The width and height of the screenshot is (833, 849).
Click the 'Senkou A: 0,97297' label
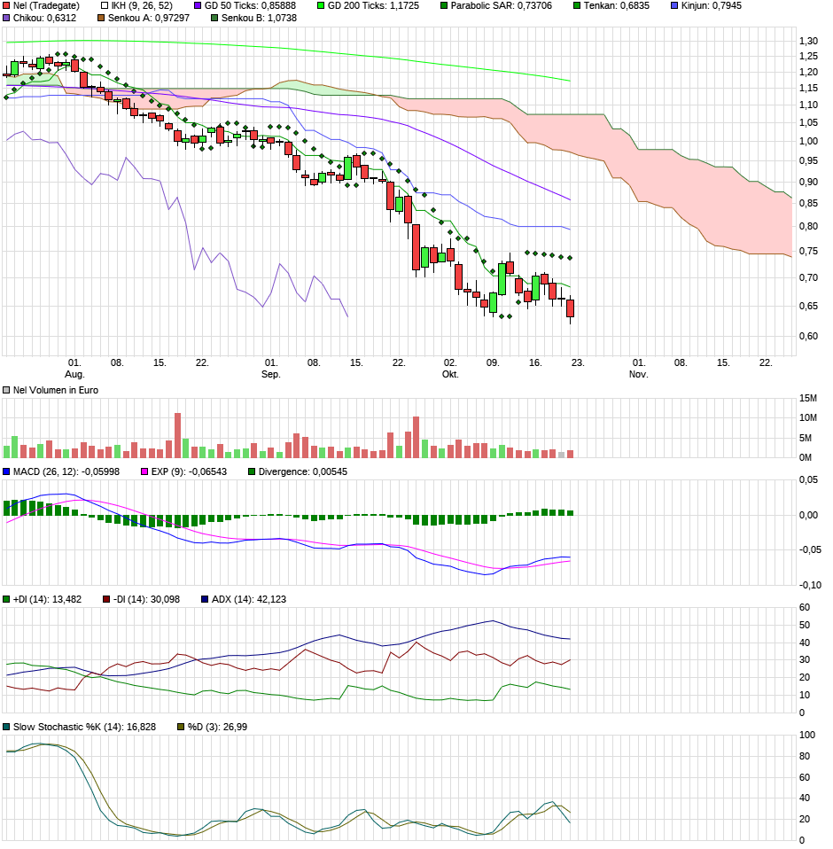click(x=149, y=19)
